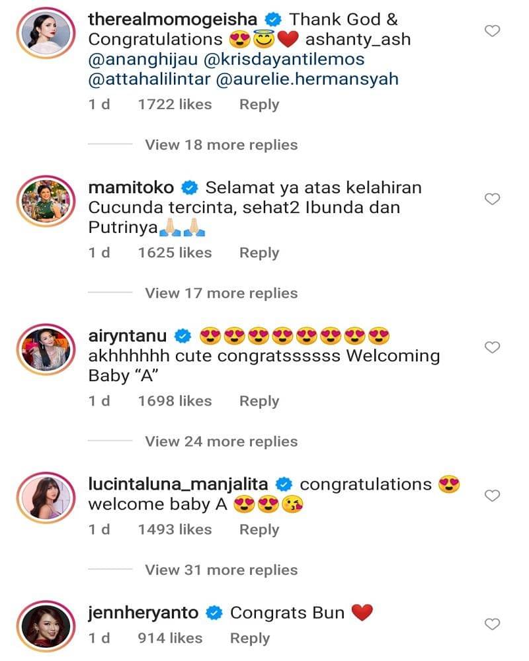Viewport: 529px width, 661px height.
Task: Tap heart icon on lucintaluna_manjalita's comment
Action: [x=492, y=496]
